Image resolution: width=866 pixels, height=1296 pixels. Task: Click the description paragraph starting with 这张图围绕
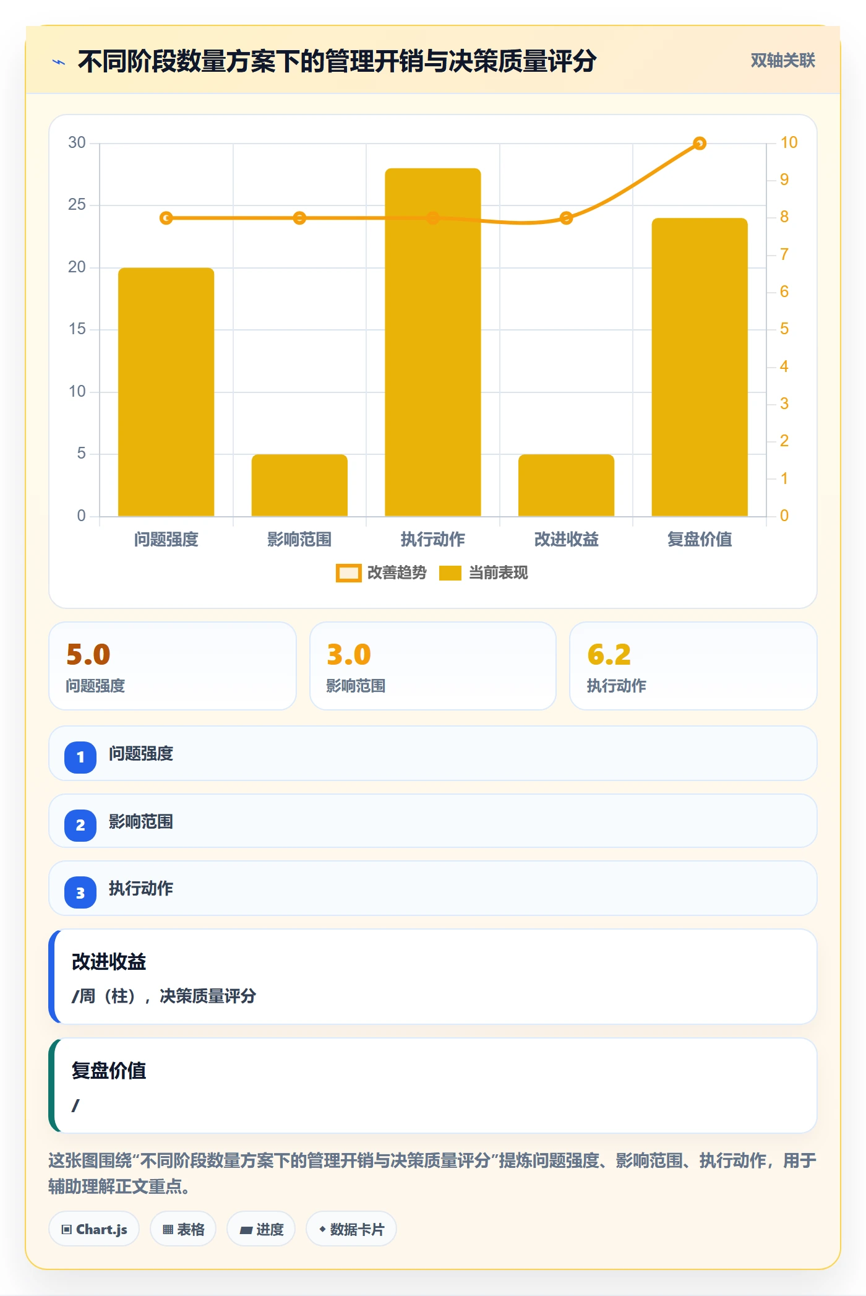[x=433, y=1173]
